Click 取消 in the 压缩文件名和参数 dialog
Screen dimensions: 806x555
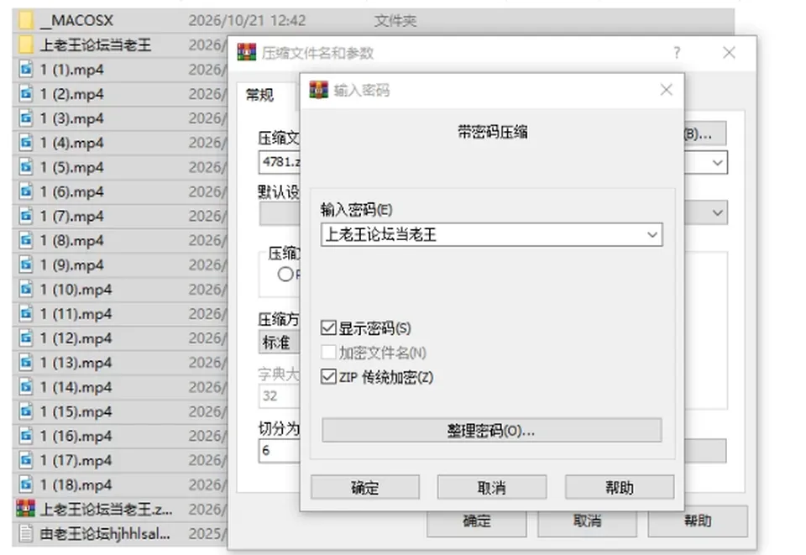point(588,521)
